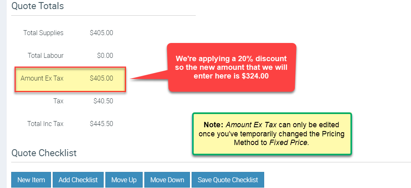This screenshot has width=411, height=188.
Task: Click the Total Supplies label
Action: pyautogui.click(x=43, y=33)
